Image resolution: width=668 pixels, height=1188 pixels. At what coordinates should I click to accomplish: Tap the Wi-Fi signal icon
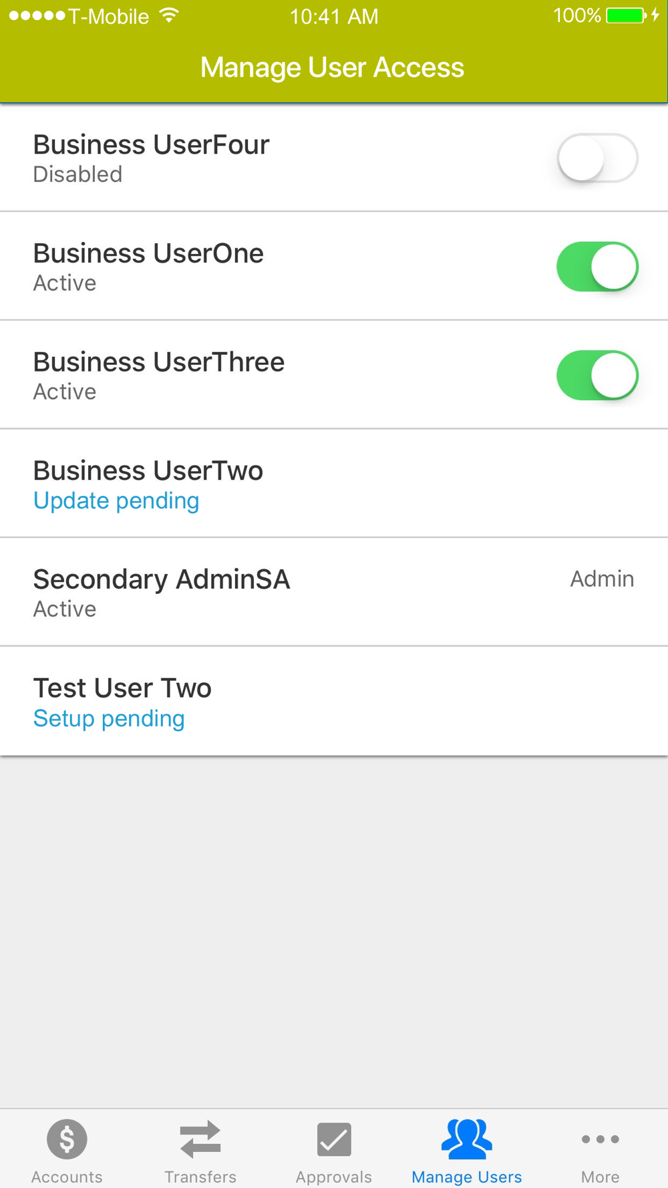pyautogui.click(x=170, y=15)
